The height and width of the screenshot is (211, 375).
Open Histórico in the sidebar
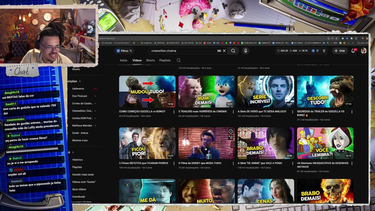coord(77,160)
